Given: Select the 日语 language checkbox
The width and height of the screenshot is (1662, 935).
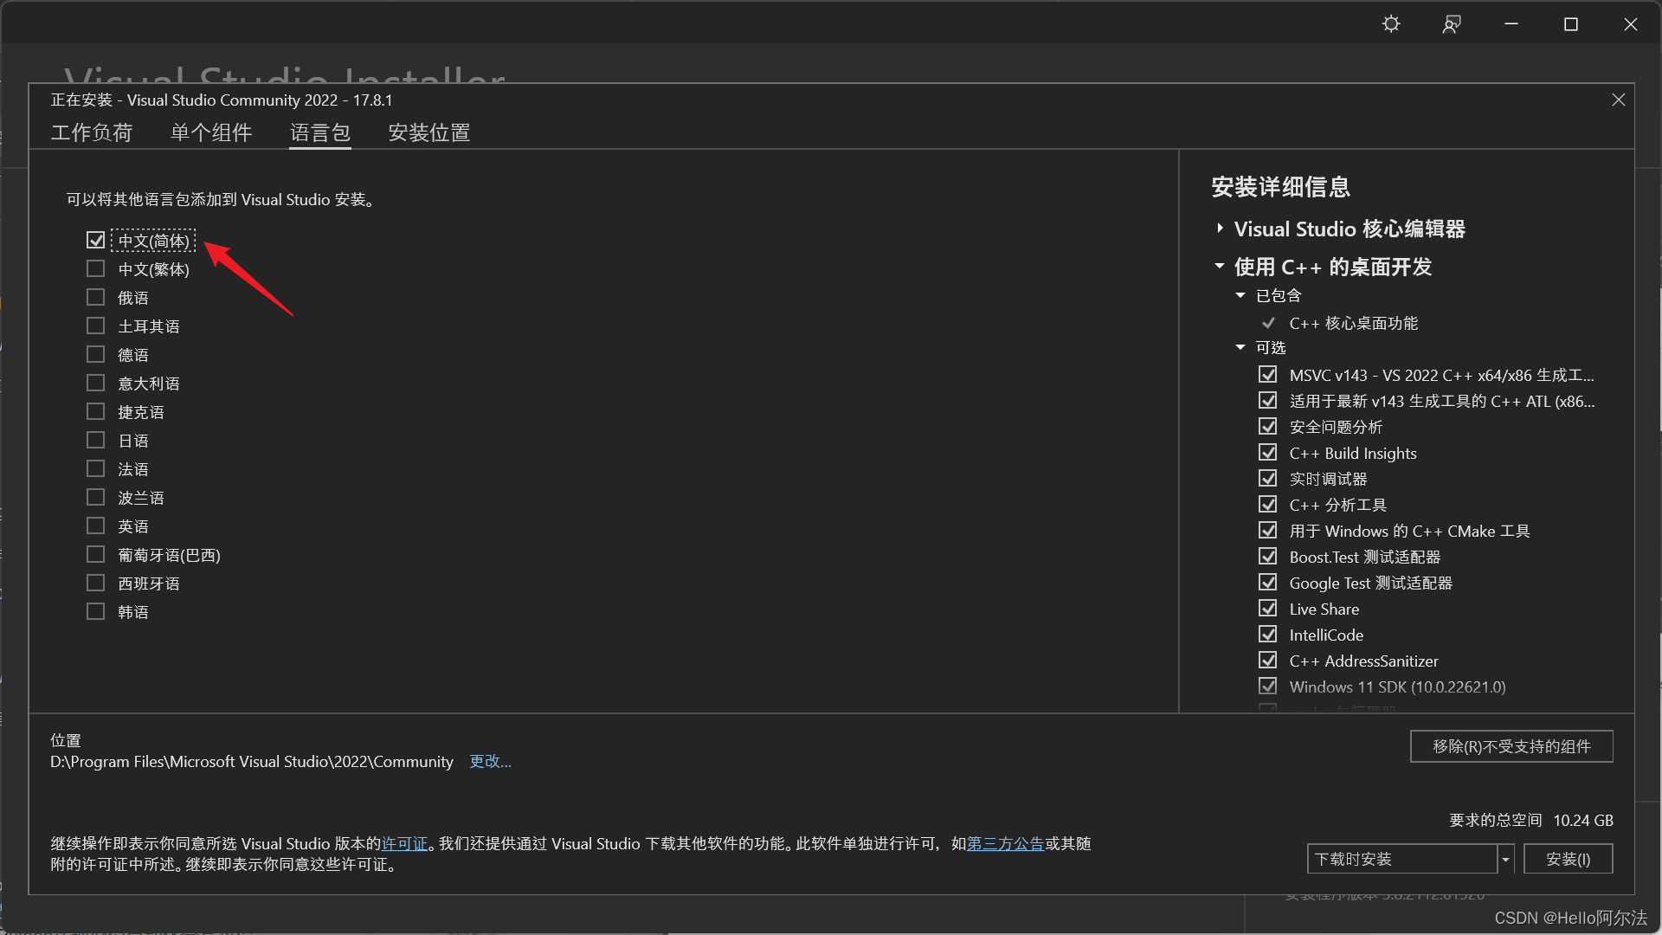Looking at the screenshot, I should pyautogui.click(x=95, y=440).
